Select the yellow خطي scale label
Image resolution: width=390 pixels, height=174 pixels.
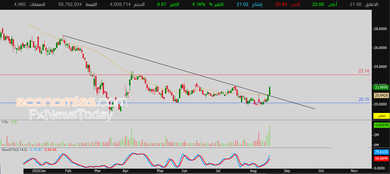381,116
